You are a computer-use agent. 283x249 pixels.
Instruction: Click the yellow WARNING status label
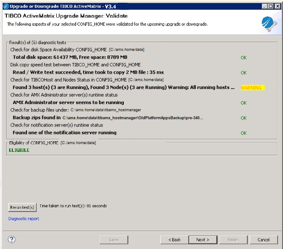253,88
